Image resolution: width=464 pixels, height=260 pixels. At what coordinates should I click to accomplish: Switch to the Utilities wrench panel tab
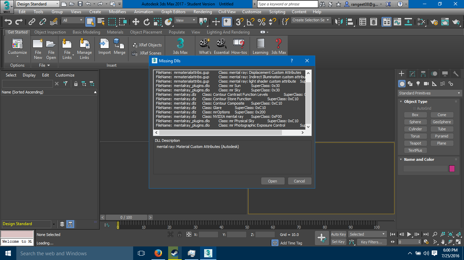[x=456, y=73]
